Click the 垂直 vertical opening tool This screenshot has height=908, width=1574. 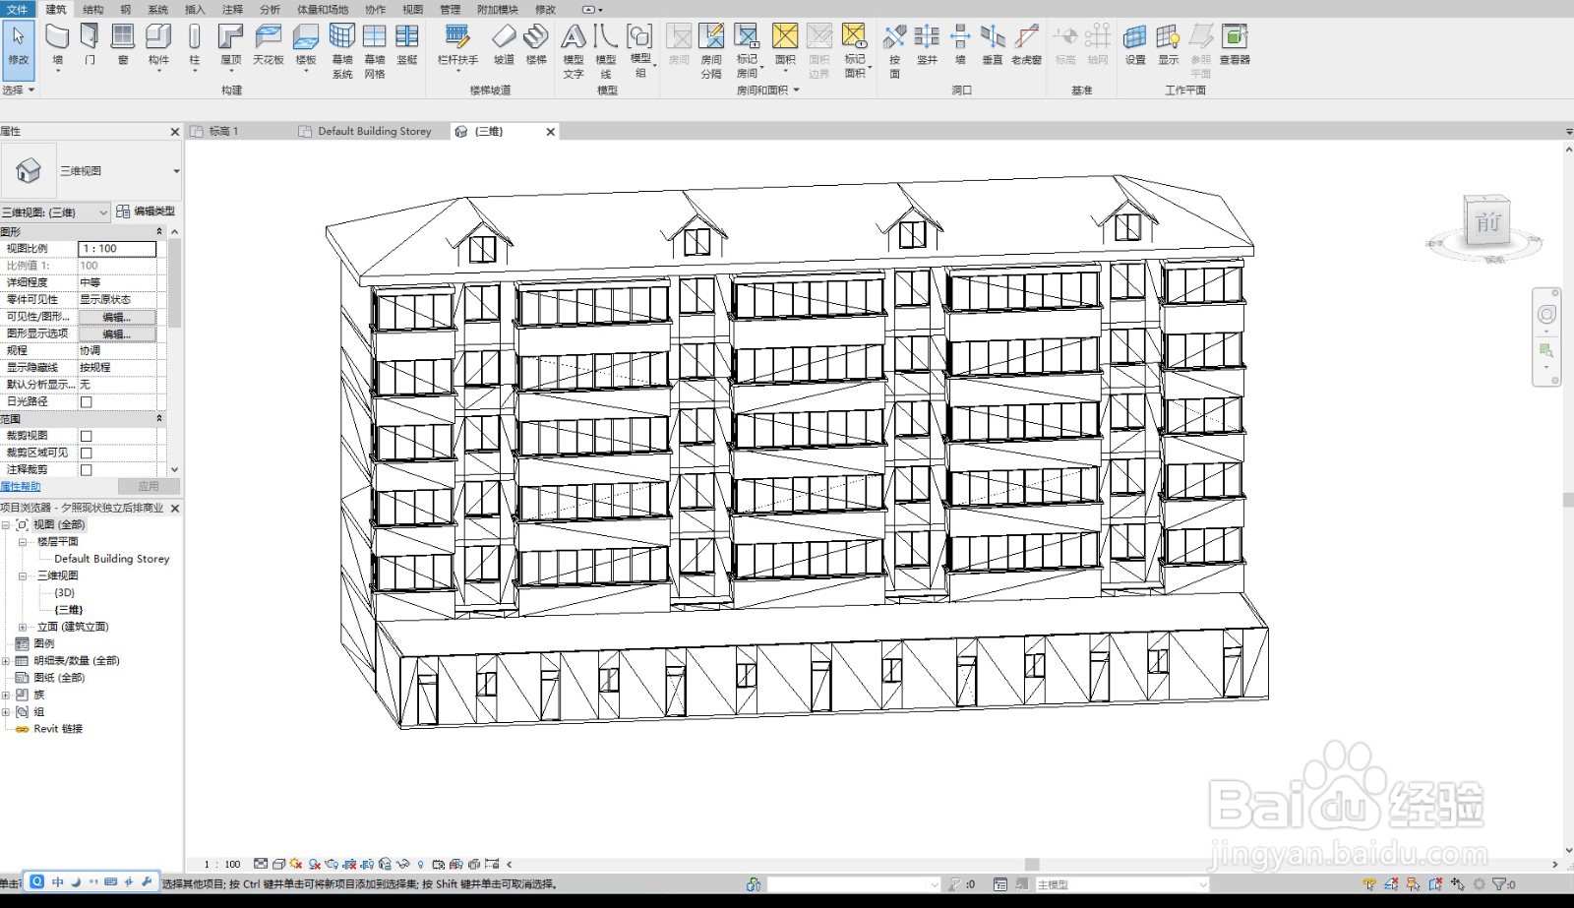pyautogui.click(x=993, y=46)
